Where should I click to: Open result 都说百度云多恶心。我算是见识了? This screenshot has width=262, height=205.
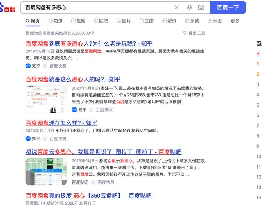click(104, 152)
